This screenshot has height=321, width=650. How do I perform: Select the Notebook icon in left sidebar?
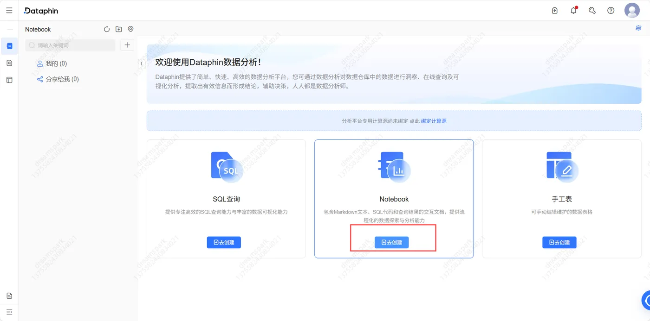click(x=9, y=46)
